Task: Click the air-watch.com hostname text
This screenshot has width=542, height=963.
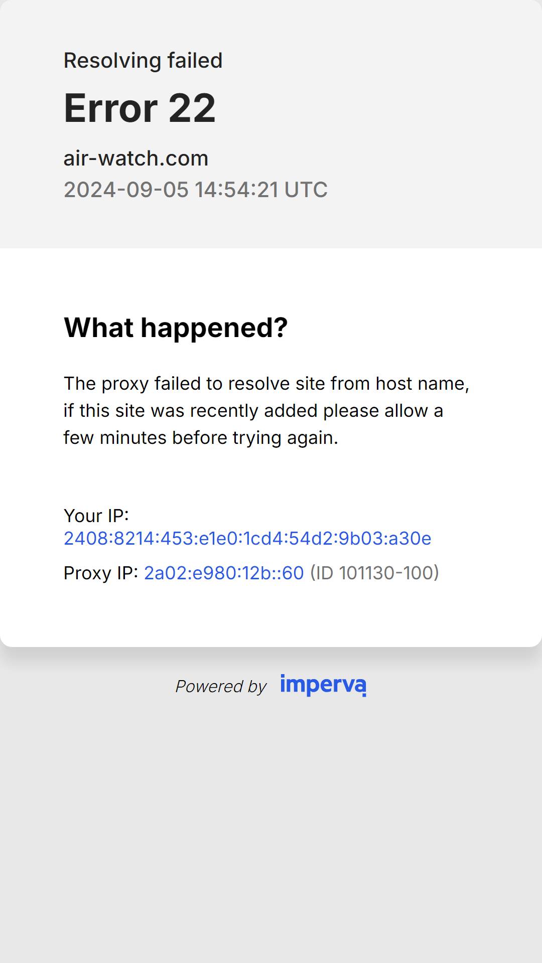Action: point(135,158)
